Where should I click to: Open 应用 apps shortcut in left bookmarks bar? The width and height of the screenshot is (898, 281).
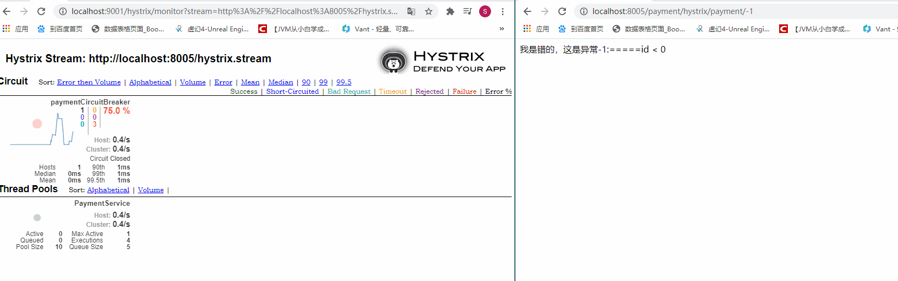click(x=15, y=29)
